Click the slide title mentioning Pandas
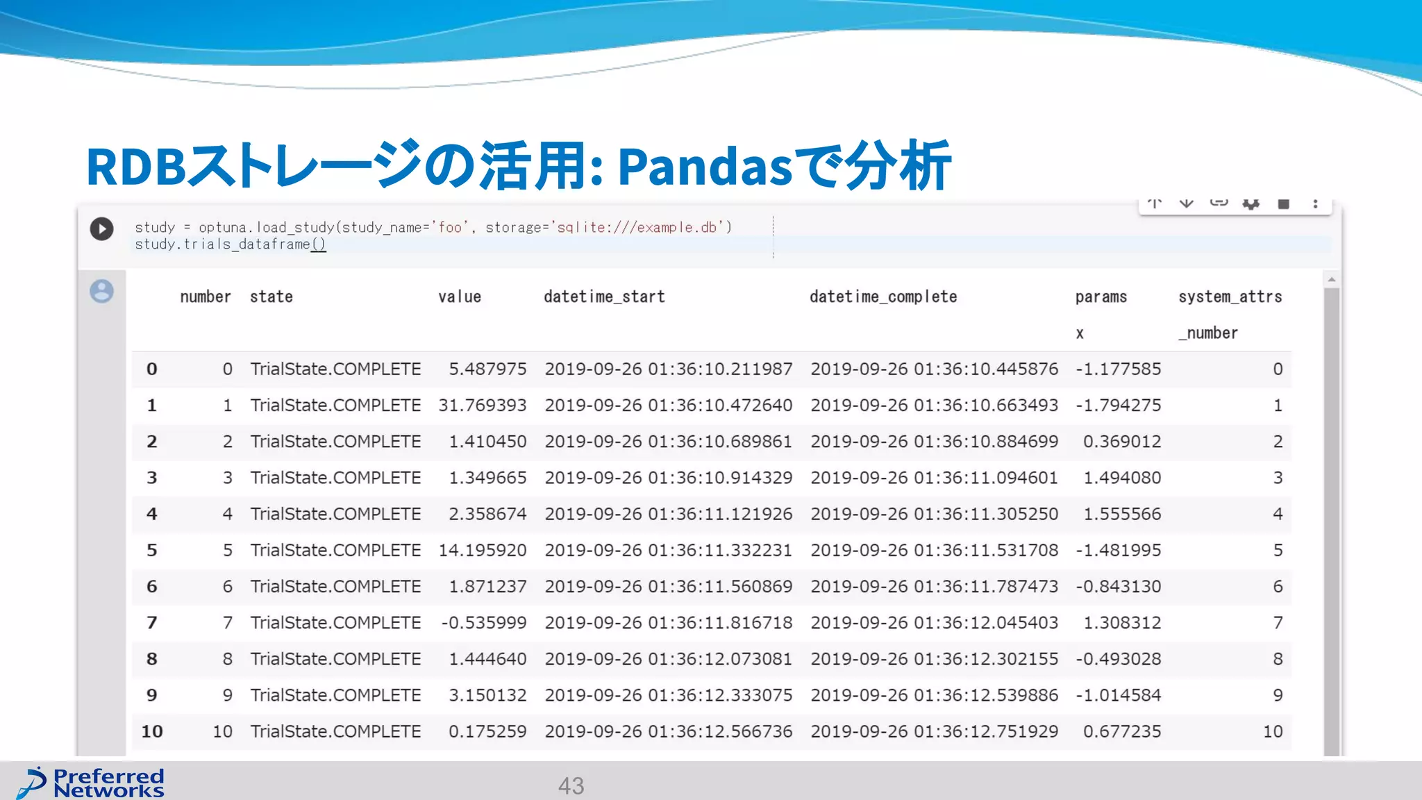 (x=518, y=165)
